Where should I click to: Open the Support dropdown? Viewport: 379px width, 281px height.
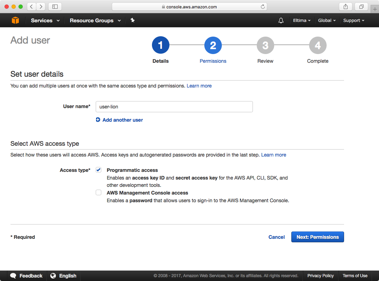pos(353,20)
